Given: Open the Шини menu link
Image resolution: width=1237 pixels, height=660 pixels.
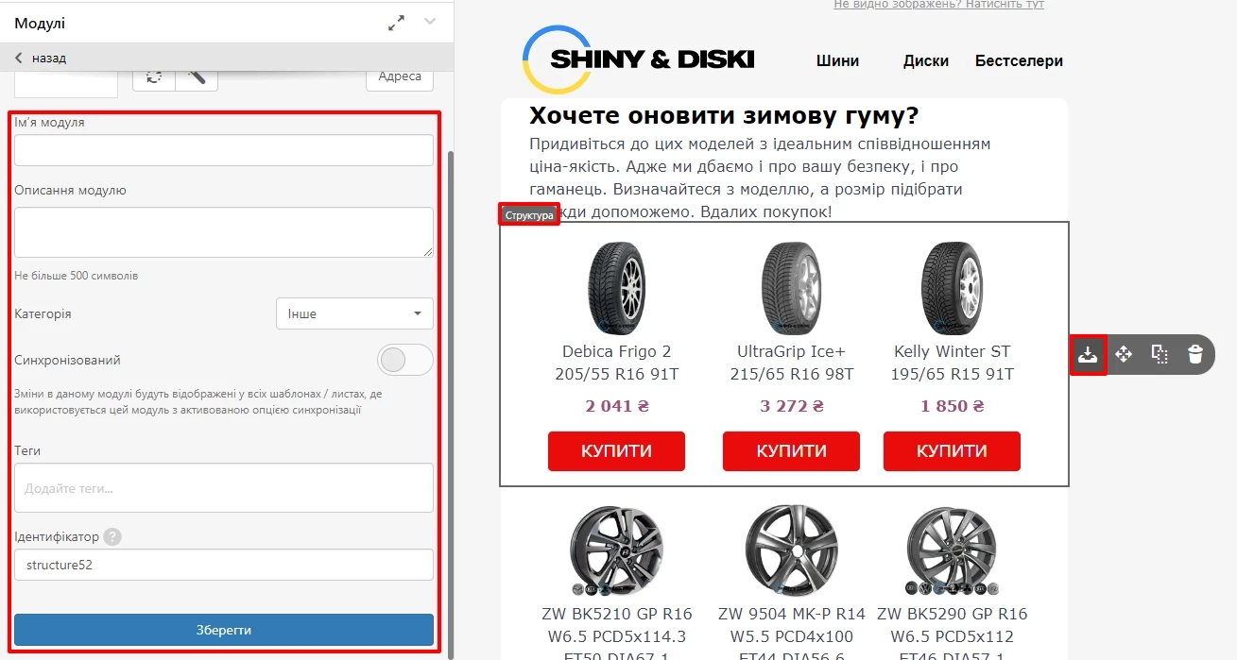Looking at the screenshot, I should click(838, 60).
